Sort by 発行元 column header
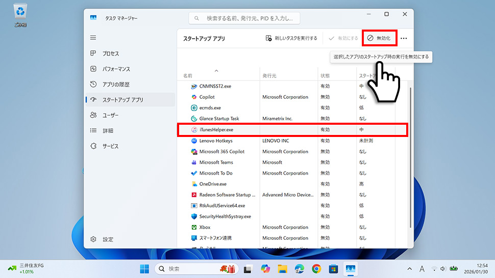Screen dimensions: 495x278 pos(269,76)
